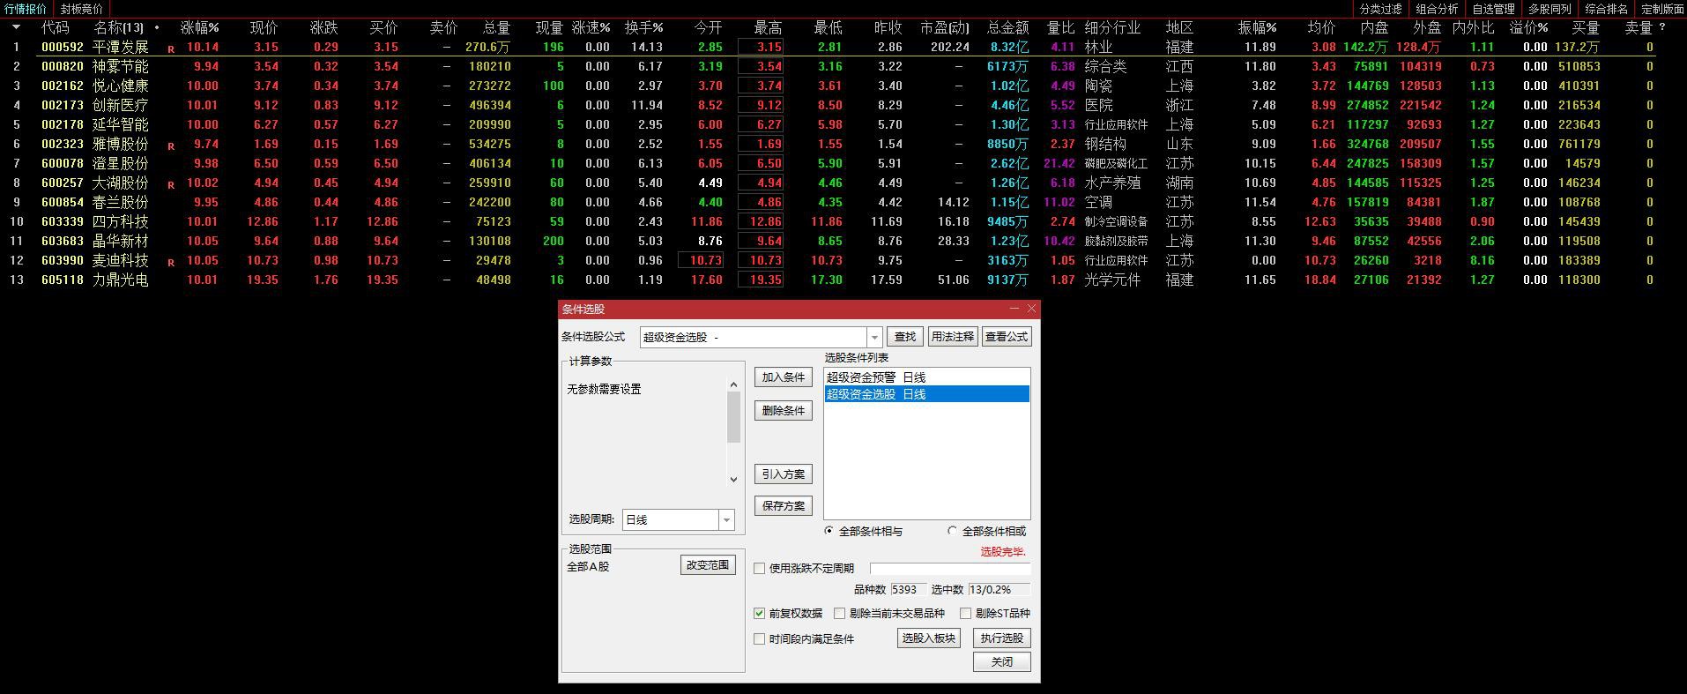The height and width of the screenshot is (694, 1687).
Task: Open 多股同列 view
Action: (x=1550, y=9)
